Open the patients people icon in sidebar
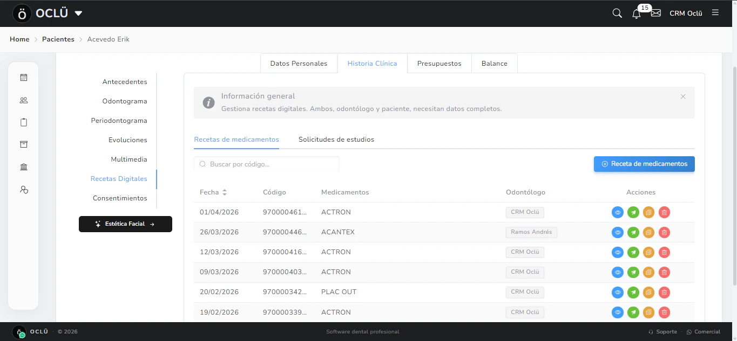This screenshot has width=737, height=341. pyautogui.click(x=24, y=100)
